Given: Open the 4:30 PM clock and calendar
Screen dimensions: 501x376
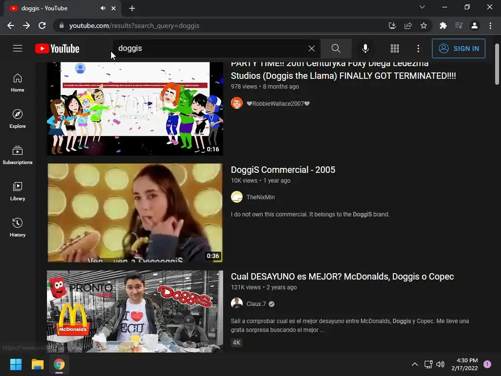Looking at the screenshot, I should pyautogui.click(x=465, y=364).
